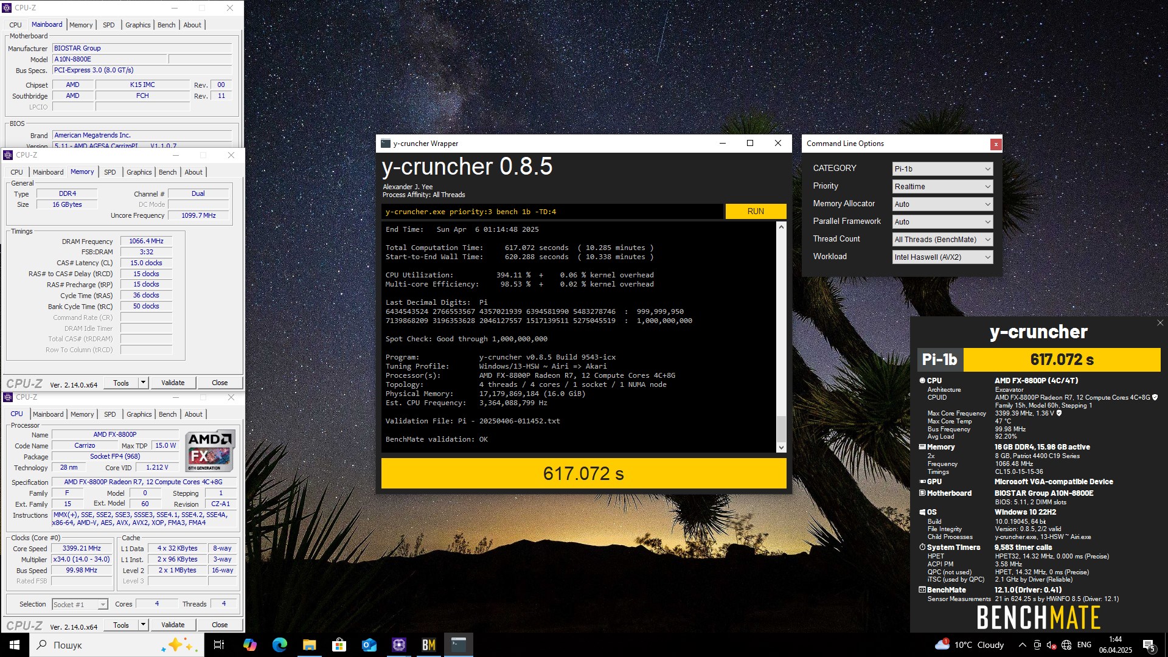
Task: Switch to SPD tab in the Mainboard window
Action: pos(108,25)
